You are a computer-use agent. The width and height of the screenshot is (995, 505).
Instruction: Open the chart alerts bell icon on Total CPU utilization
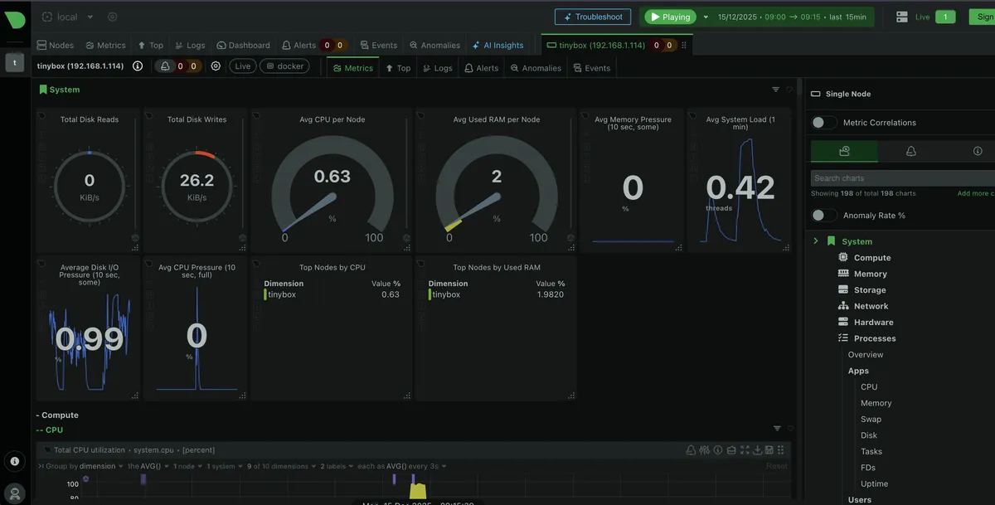click(691, 449)
